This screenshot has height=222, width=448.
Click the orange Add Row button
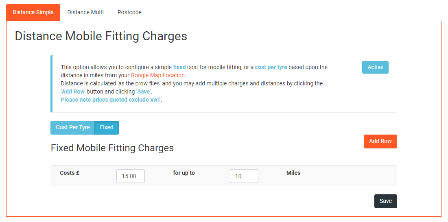(x=380, y=141)
